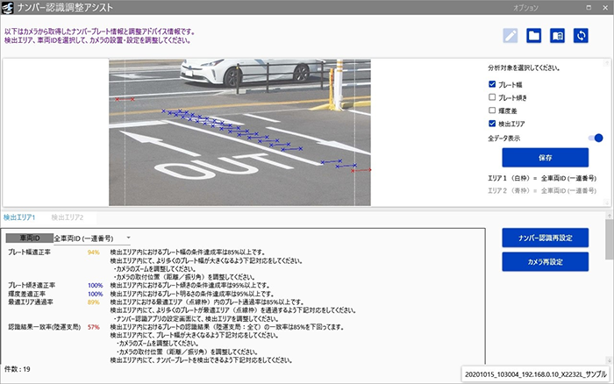Viewport: 614px width, 384px height.
Task: Expand the 車両ID dropdown
Action: click(x=127, y=238)
